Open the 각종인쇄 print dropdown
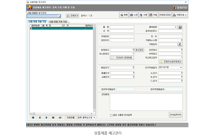Image resolution: width=215 pixels, height=135 pixels. click(180, 15)
